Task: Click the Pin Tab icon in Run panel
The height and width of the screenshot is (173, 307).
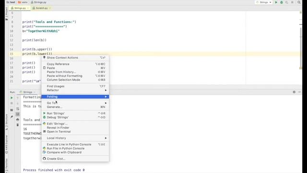Action: coord(12,117)
